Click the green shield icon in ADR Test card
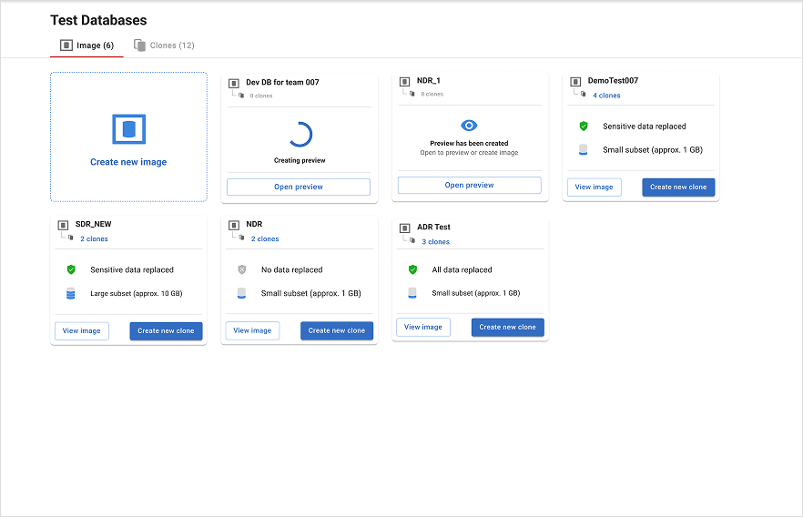This screenshot has width=803, height=517. [x=412, y=270]
